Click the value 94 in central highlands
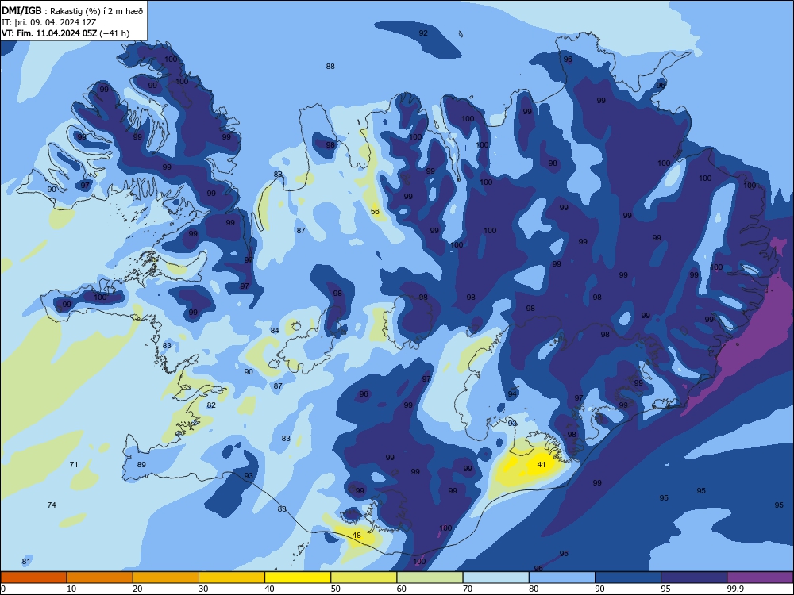The image size is (794, 595). click(x=512, y=394)
